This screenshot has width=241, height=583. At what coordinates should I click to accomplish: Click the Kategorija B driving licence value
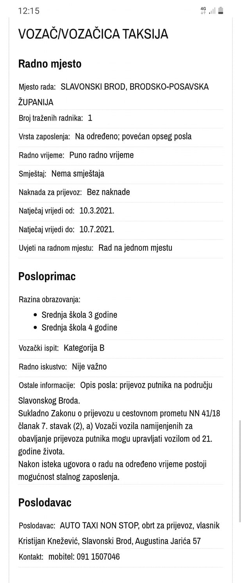coord(84,348)
